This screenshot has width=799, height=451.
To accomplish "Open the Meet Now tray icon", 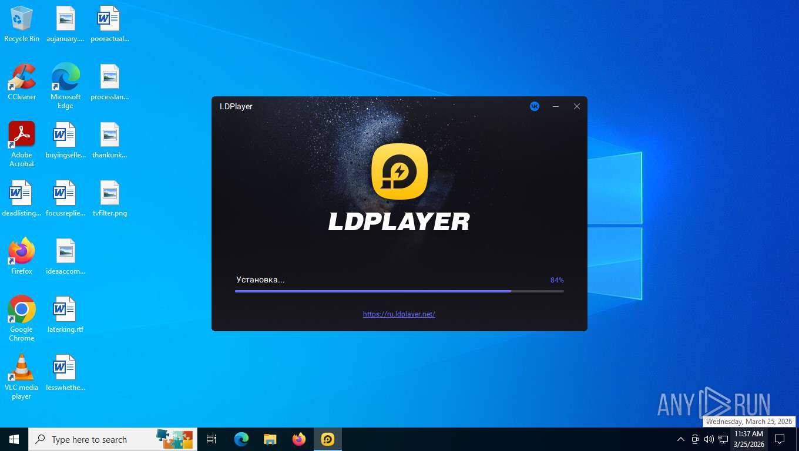I will click(695, 439).
